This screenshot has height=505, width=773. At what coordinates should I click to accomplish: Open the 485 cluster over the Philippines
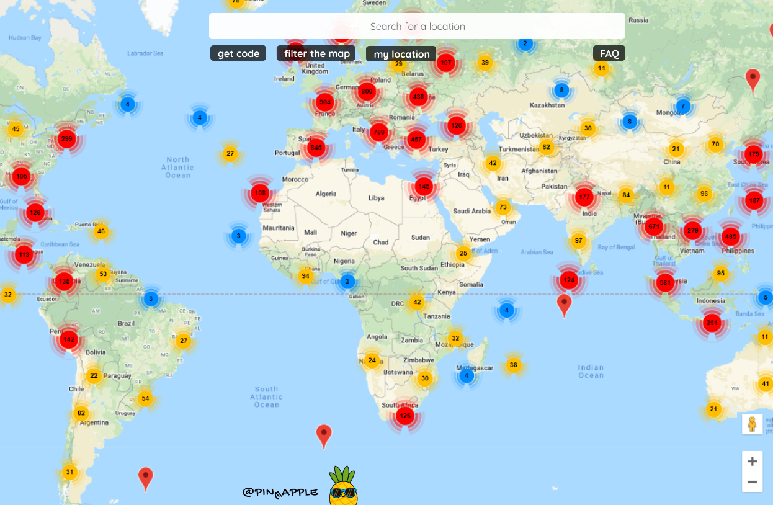(730, 236)
